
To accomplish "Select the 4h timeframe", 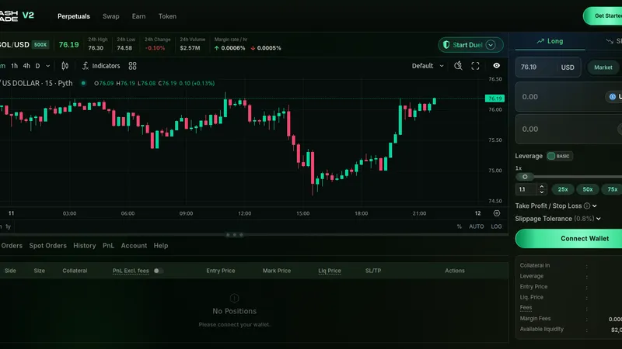I will (x=26, y=66).
